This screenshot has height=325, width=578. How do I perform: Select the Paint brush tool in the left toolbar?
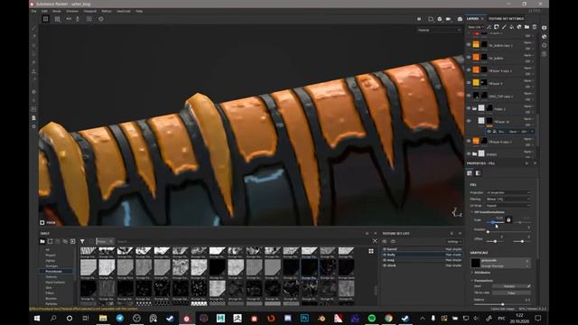(34, 28)
